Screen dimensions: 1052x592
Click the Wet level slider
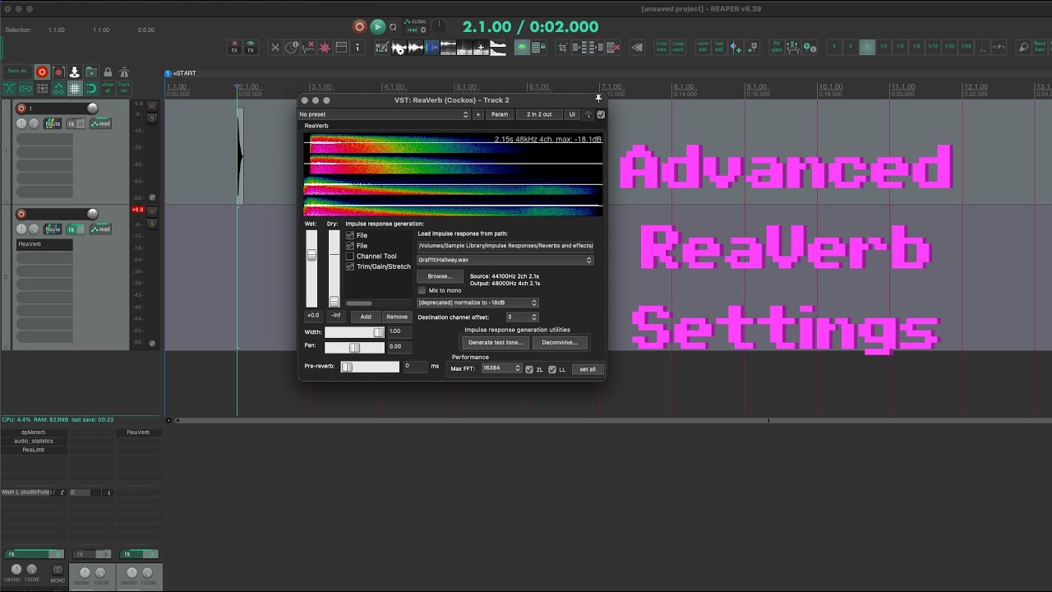(311, 268)
